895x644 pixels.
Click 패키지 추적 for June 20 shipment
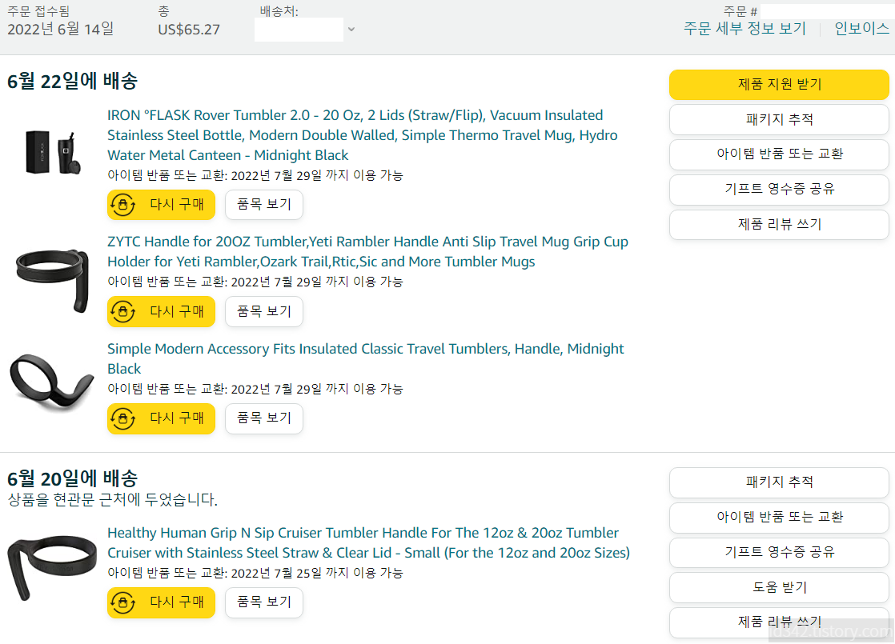click(x=779, y=482)
